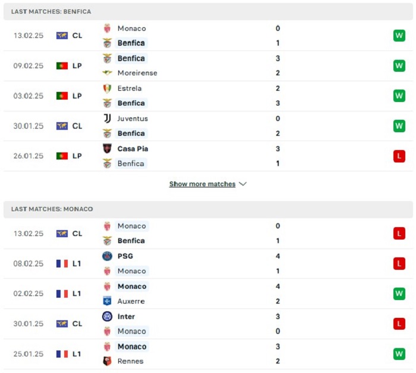Click the Juventus club logo
This screenshot has width=416, height=373.
pyautogui.click(x=107, y=119)
